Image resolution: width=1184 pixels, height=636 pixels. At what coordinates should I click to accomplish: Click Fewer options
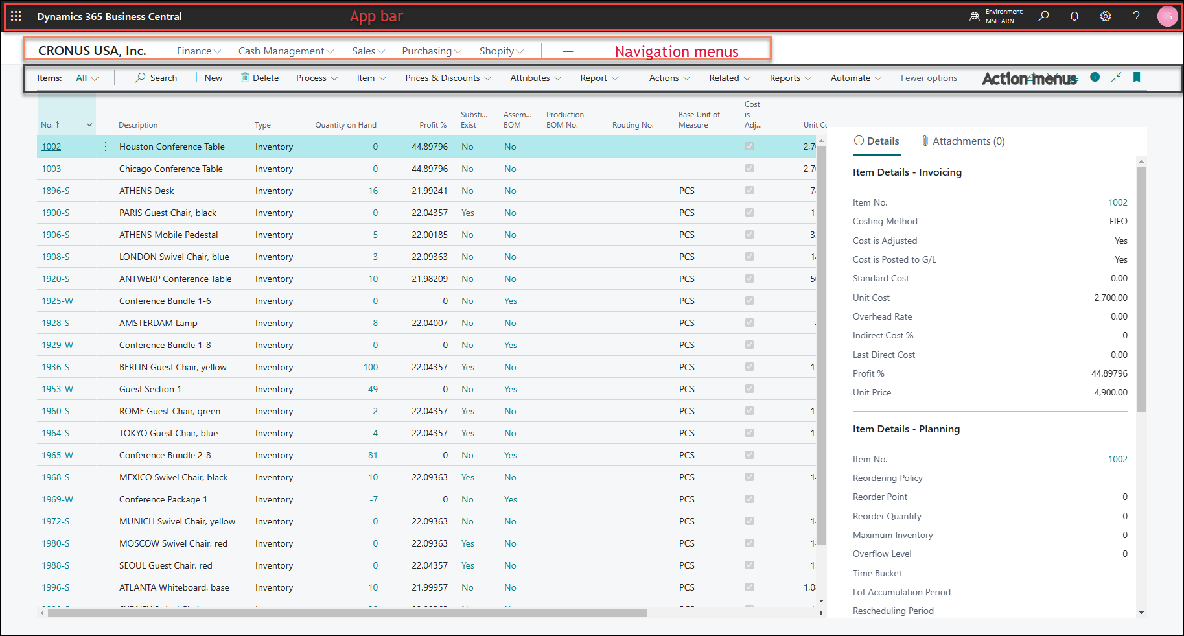[929, 78]
